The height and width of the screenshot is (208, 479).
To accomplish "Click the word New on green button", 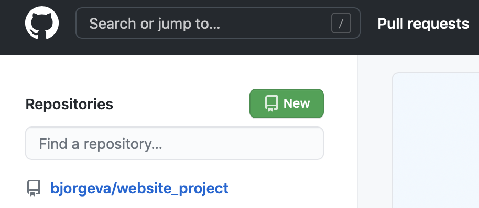I will click(x=297, y=103).
